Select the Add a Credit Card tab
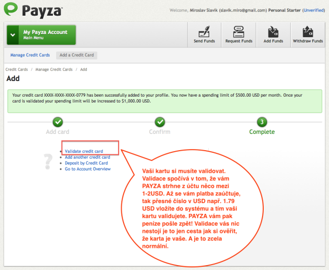 click(77, 55)
